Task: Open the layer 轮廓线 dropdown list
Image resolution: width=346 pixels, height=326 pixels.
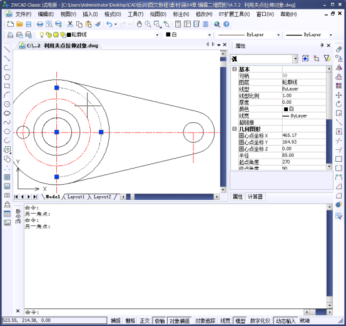Action: (x=157, y=35)
